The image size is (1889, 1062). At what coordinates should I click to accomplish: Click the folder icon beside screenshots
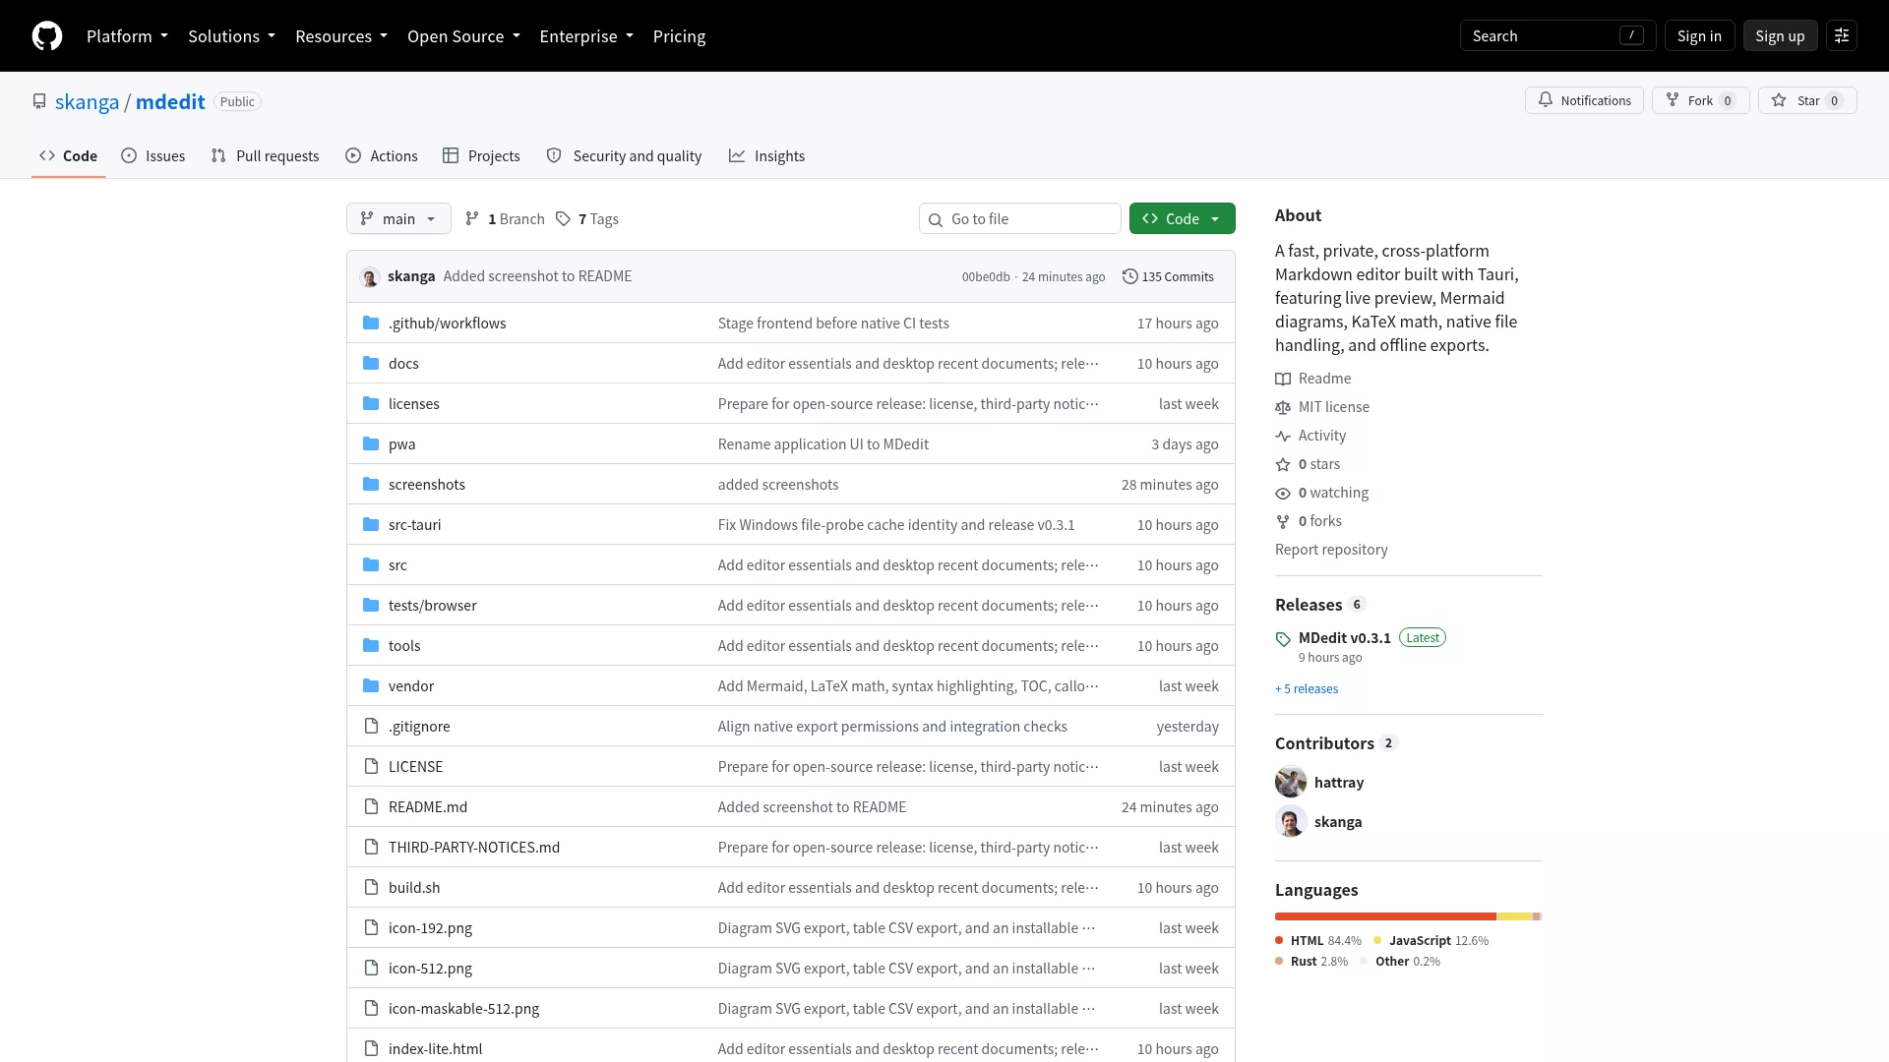click(371, 485)
